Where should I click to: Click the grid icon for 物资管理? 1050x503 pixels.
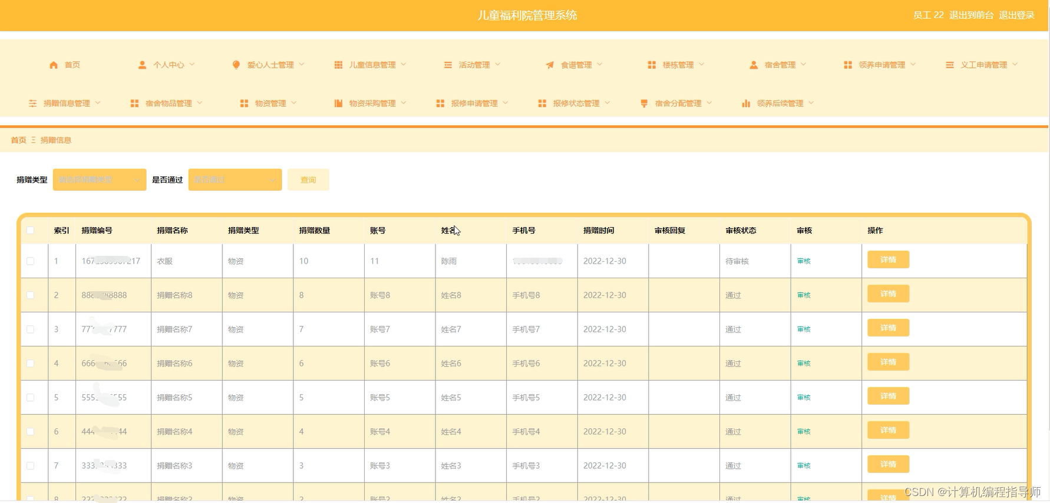(x=244, y=103)
